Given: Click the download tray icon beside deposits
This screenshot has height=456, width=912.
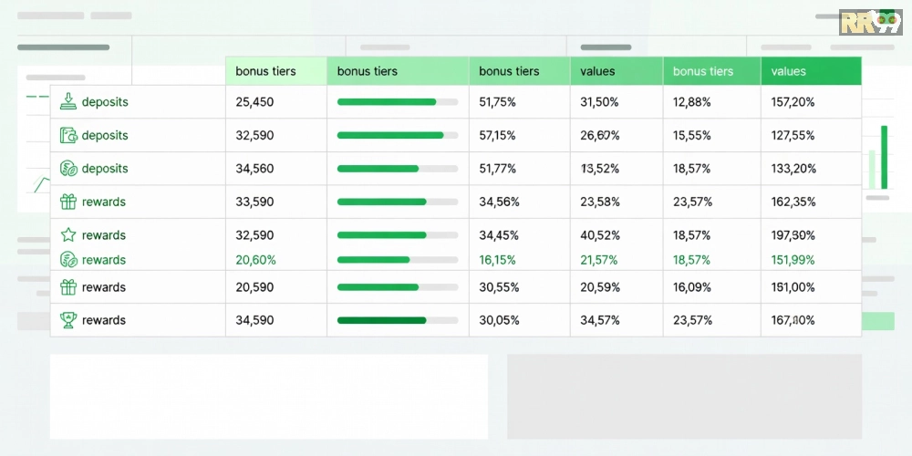Looking at the screenshot, I should pyautogui.click(x=68, y=102).
